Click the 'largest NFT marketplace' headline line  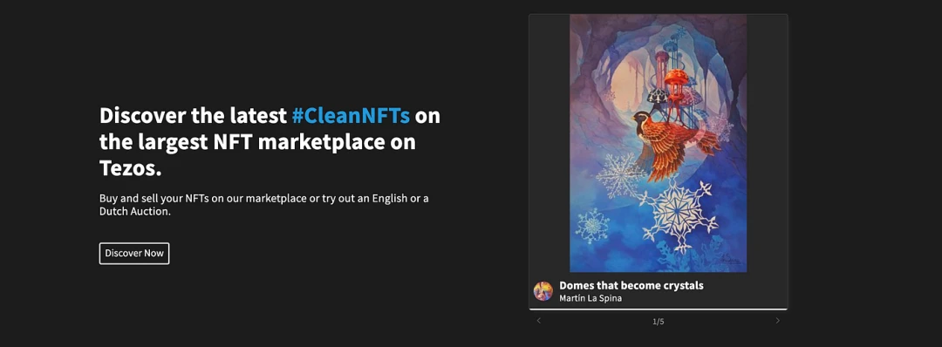pos(257,142)
